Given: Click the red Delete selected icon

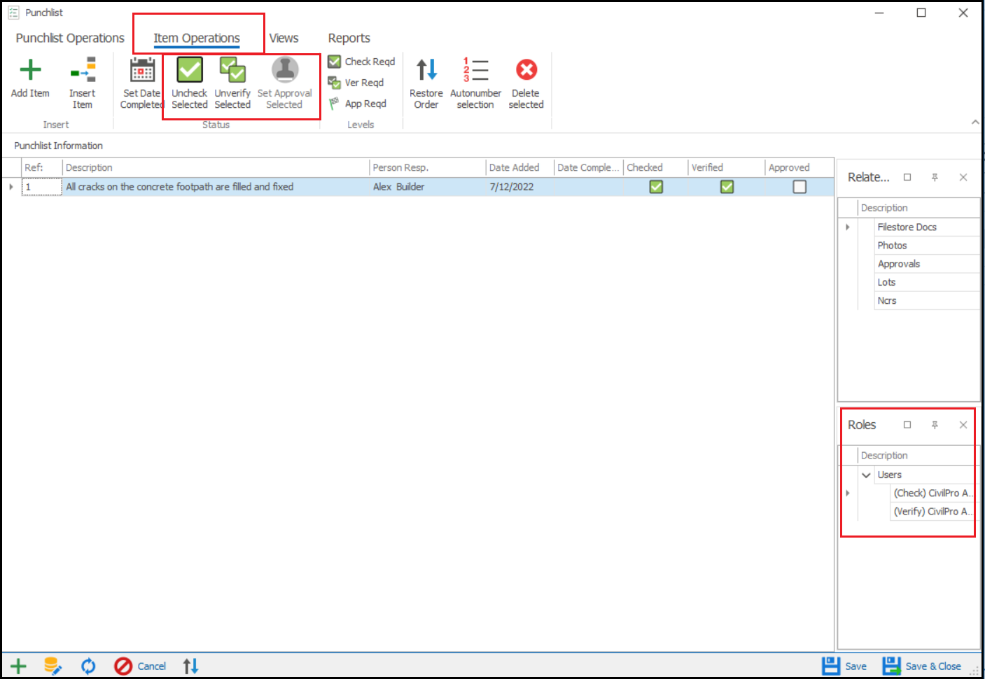Looking at the screenshot, I should click(526, 71).
